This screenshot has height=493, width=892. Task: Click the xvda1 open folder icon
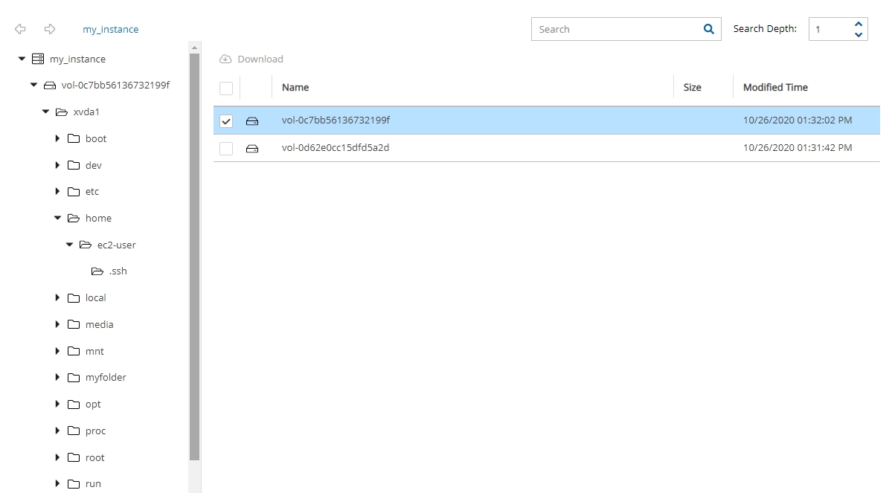(x=62, y=112)
